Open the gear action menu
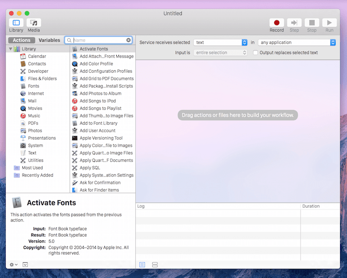 click(x=13, y=265)
